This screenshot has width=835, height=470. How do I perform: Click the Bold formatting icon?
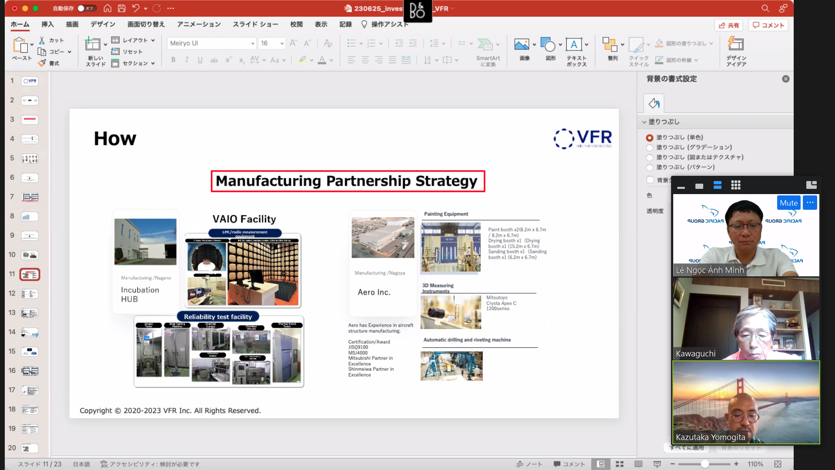pos(173,60)
